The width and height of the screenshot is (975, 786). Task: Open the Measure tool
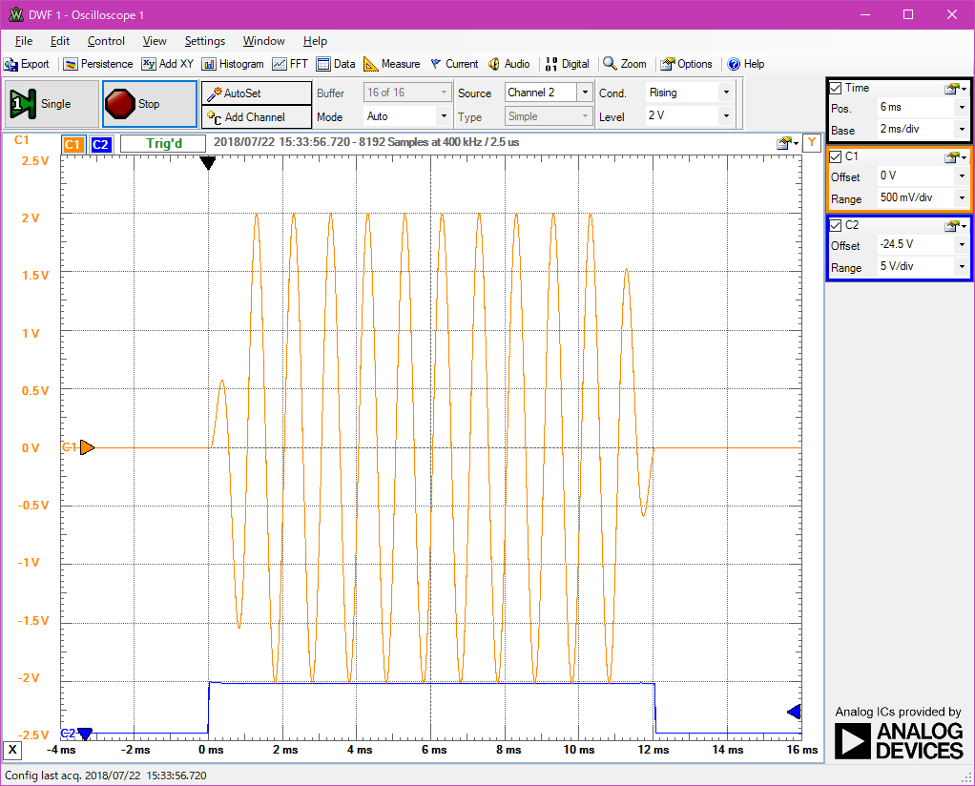tap(392, 64)
